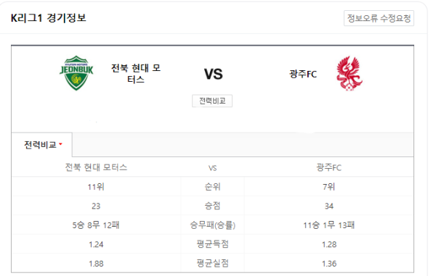Click the 광주FC column header in table

(328, 167)
